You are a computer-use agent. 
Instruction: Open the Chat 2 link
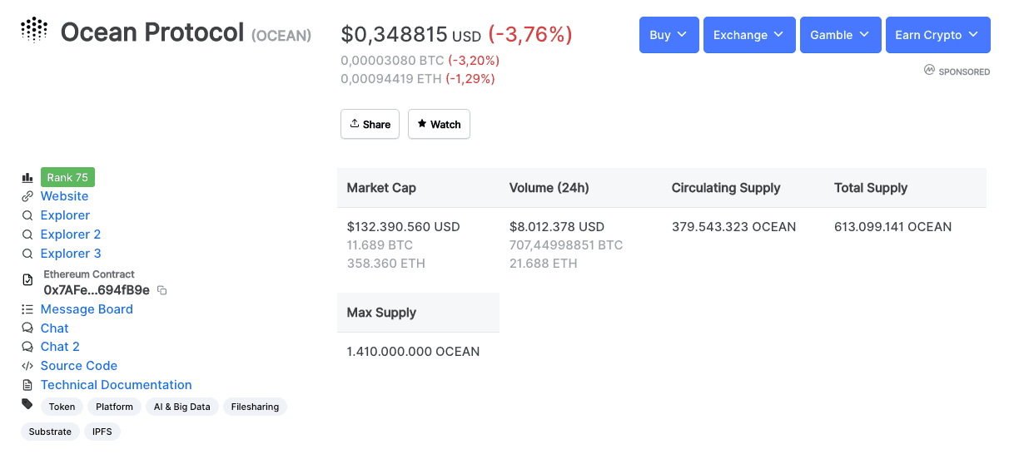(60, 347)
